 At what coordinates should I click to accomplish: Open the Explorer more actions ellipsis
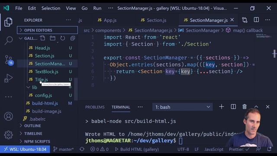(x=68, y=20)
